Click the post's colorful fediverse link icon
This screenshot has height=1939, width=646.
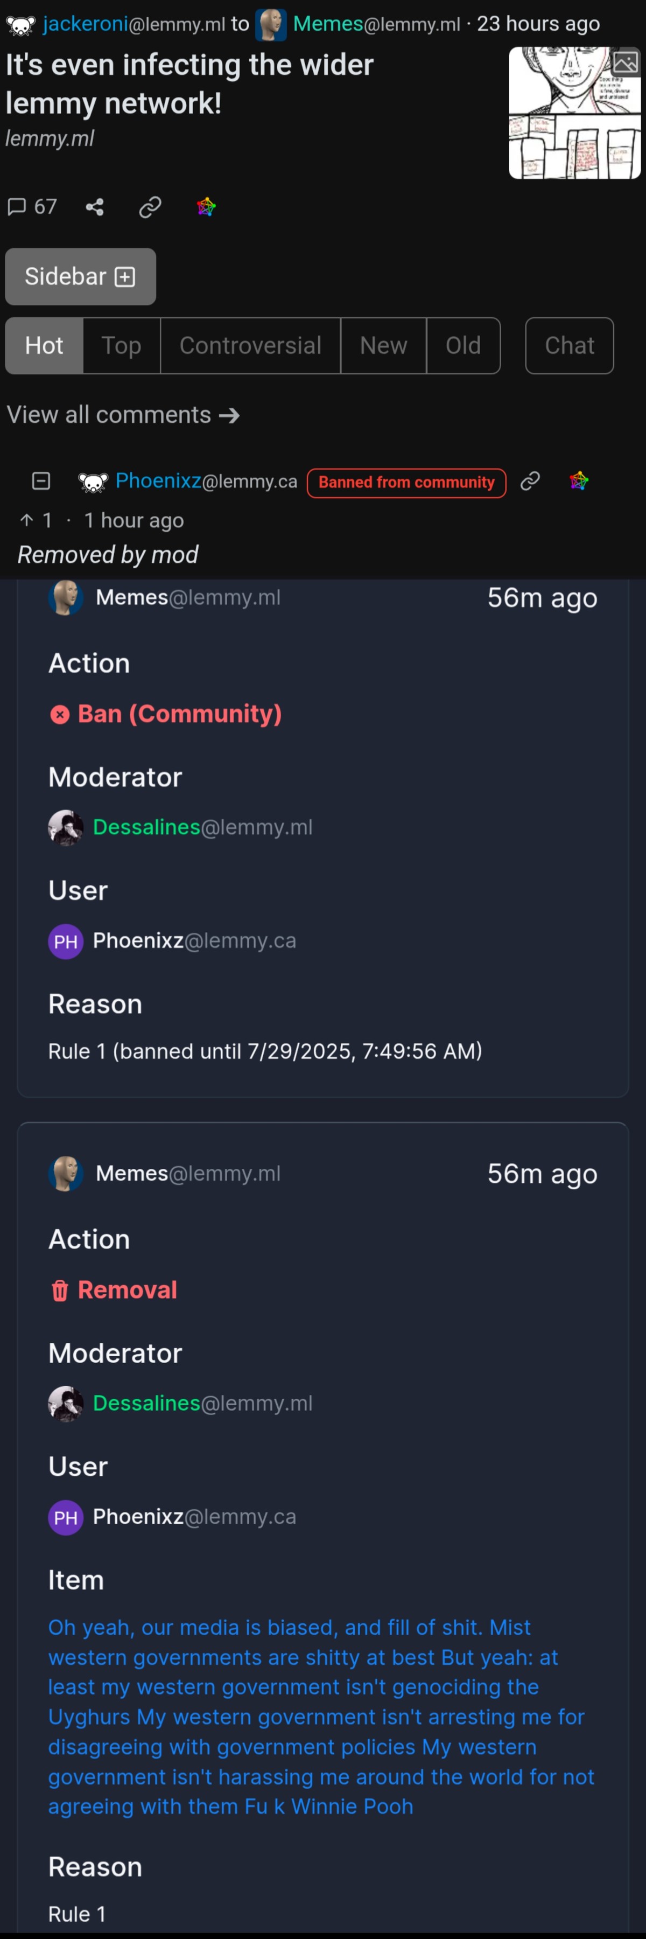click(x=206, y=207)
